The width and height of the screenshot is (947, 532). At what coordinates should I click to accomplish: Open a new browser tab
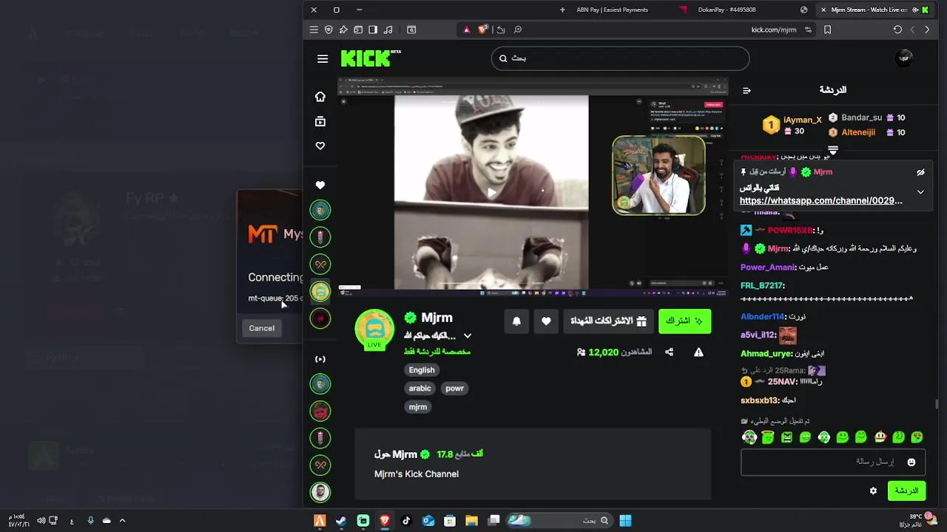(x=562, y=10)
